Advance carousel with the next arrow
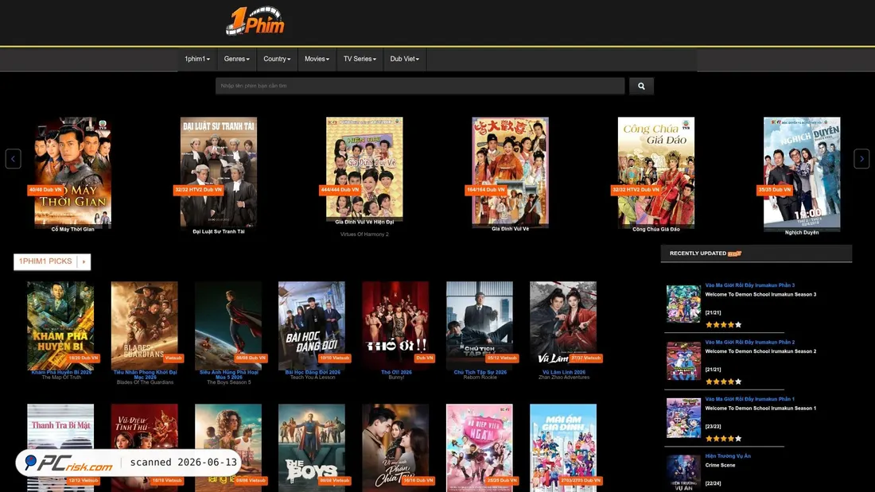The image size is (875, 492). [861, 158]
